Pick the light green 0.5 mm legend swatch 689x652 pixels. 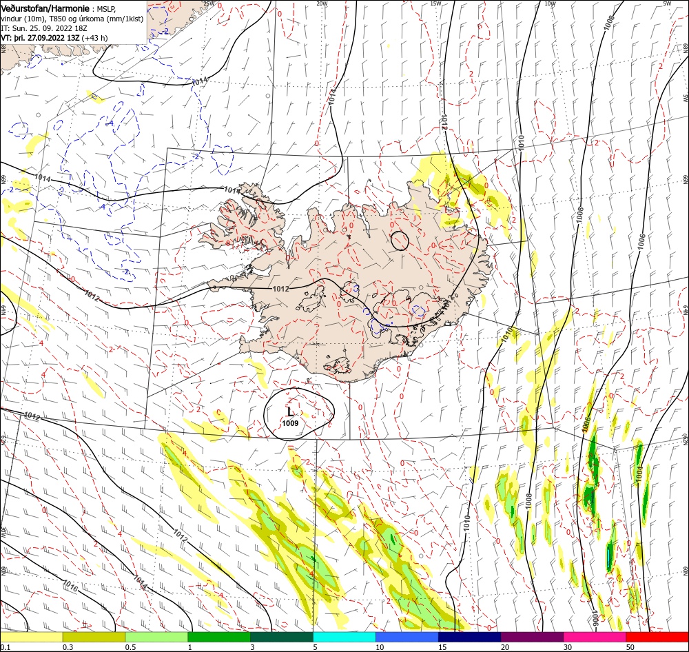[156, 637]
